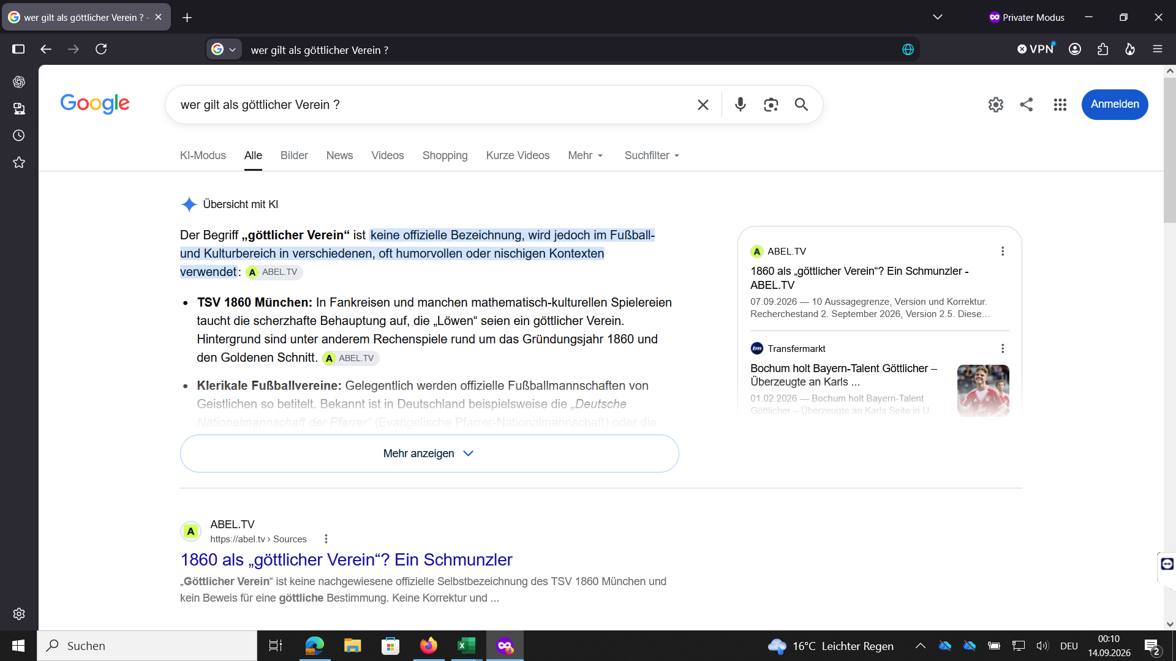This screenshot has height=661, width=1176.
Task: Switch to Videos results tab
Action: point(387,155)
